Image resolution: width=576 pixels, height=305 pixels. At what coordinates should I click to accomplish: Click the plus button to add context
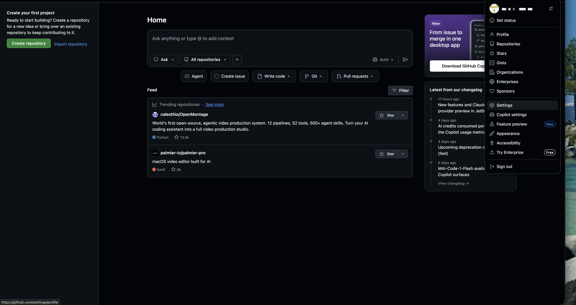(x=237, y=59)
